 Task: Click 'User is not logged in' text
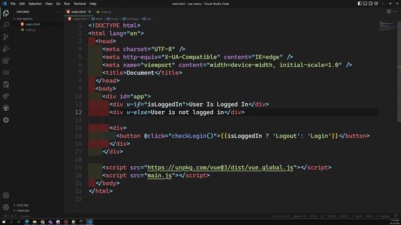pos(187,112)
